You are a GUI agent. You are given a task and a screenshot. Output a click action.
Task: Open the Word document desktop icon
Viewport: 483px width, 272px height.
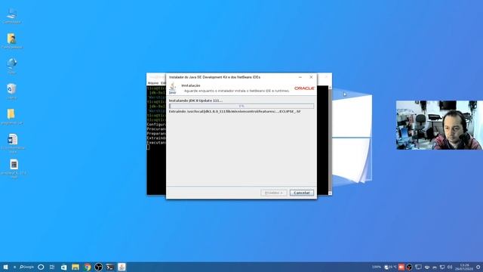[x=13, y=143]
